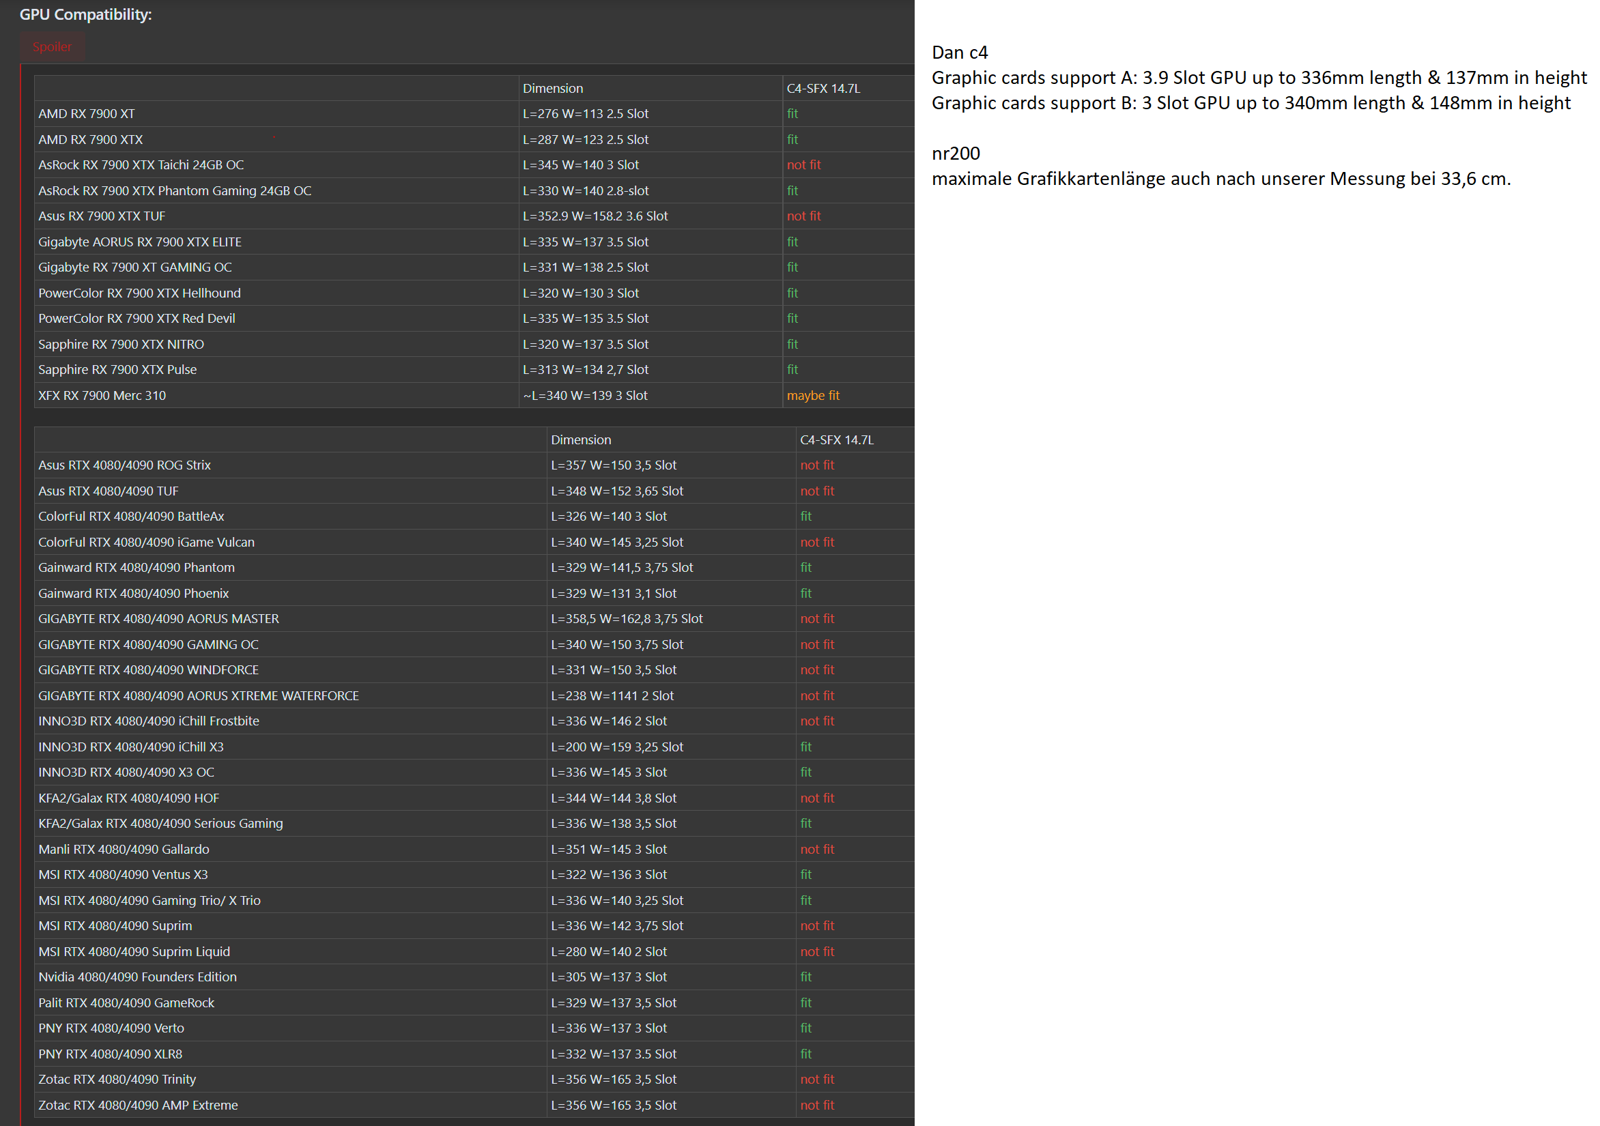Click the German 'maximale Grafikkartenlänge' sentence

click(1220, 178)
